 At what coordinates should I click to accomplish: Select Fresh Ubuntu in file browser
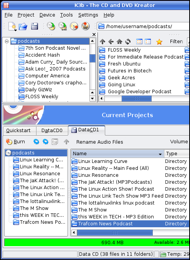(x=120, y=64)
